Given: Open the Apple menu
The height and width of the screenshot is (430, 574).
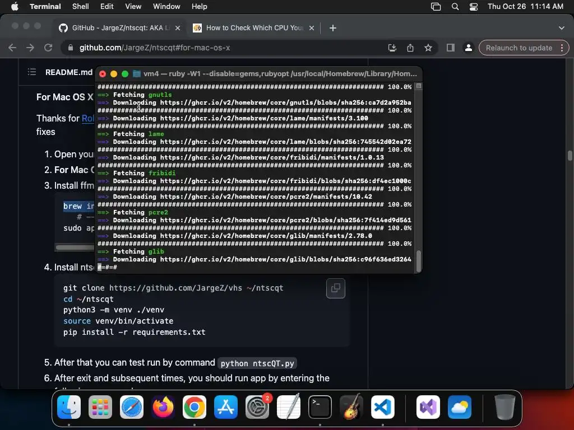Looking at the screenshot, I should pos(15,7).
